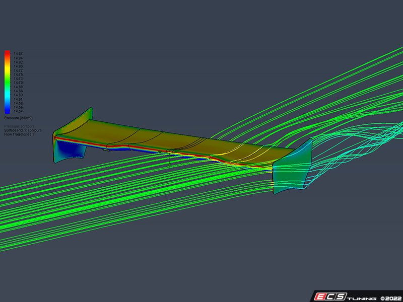Select the 14.63 legend value
The height and width of the screenshot is (302, 403).
click(19, 95)
